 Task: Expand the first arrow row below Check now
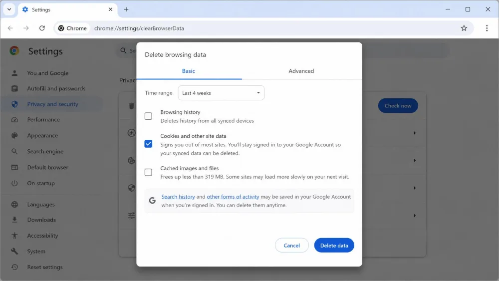point(414,133)
